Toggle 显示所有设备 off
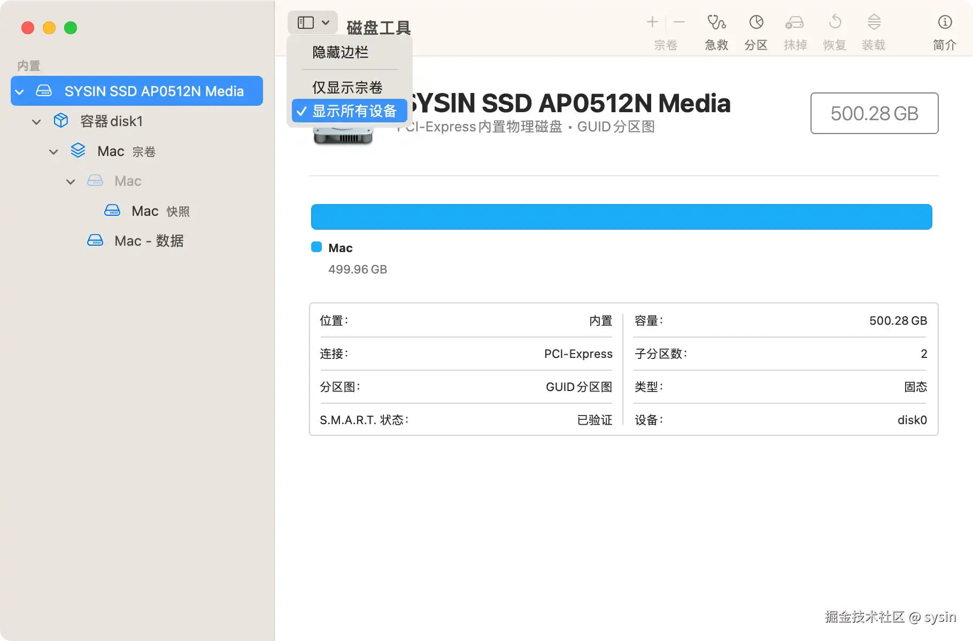Screen dimensions: 973x641 pyautogui.click(x=355, y=111)
